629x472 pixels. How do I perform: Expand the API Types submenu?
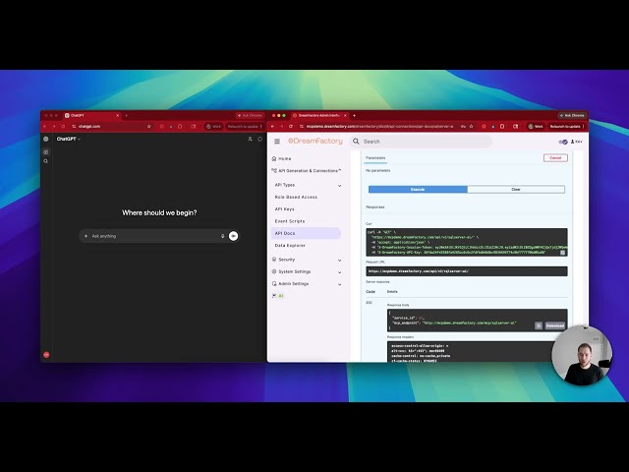308,185
